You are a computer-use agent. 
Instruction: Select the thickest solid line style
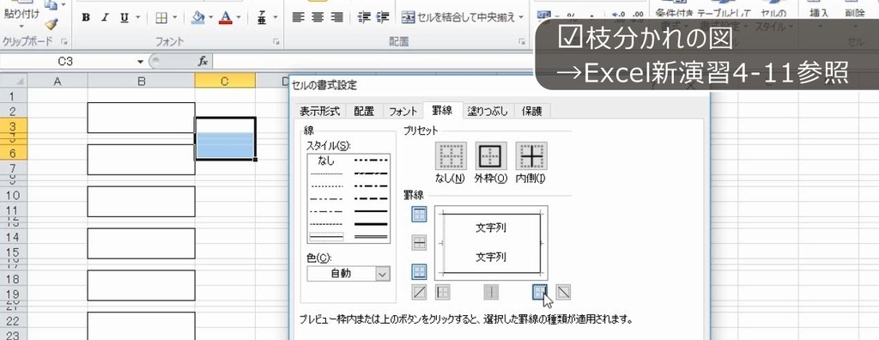coord(371,224)
